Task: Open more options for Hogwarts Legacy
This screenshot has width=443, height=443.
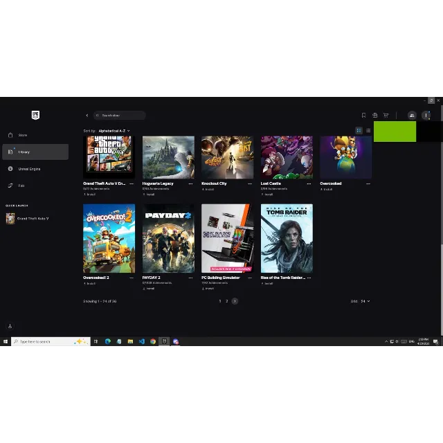Action: click(191, 183)
